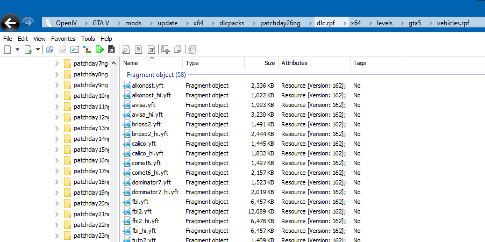Select the patchday22ng tree folder
This screenshot has width=485, height=242.
click(x=91, y=225)
